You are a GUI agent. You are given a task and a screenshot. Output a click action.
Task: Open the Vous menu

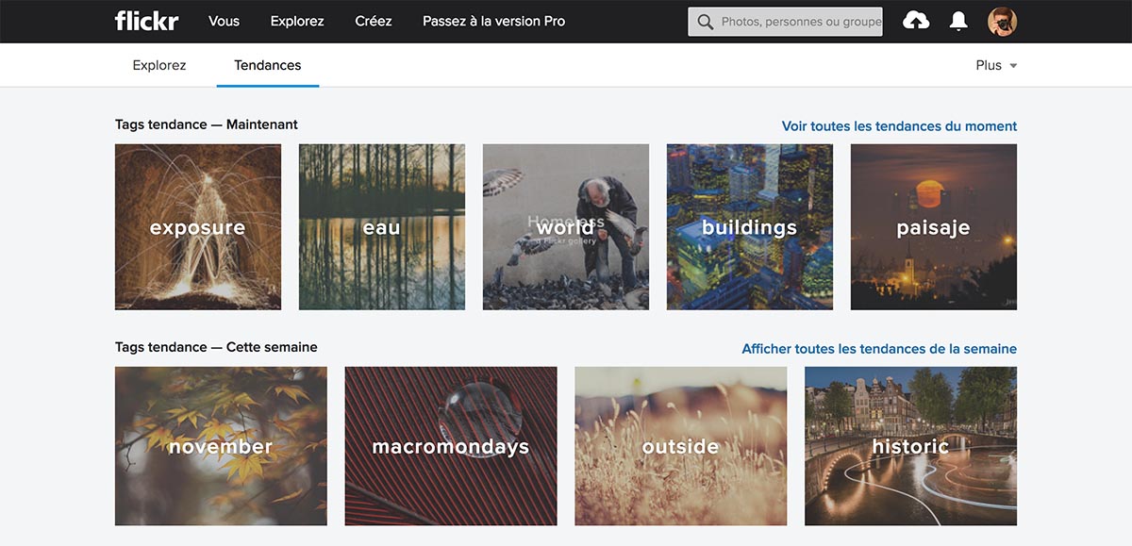(x=224, y=20)
